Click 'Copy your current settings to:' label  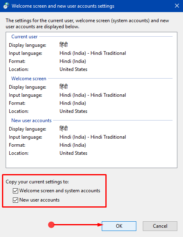click(x=37, y=182)
